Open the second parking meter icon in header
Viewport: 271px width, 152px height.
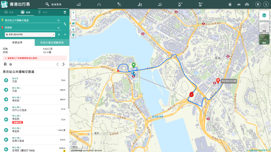point(200,4)
